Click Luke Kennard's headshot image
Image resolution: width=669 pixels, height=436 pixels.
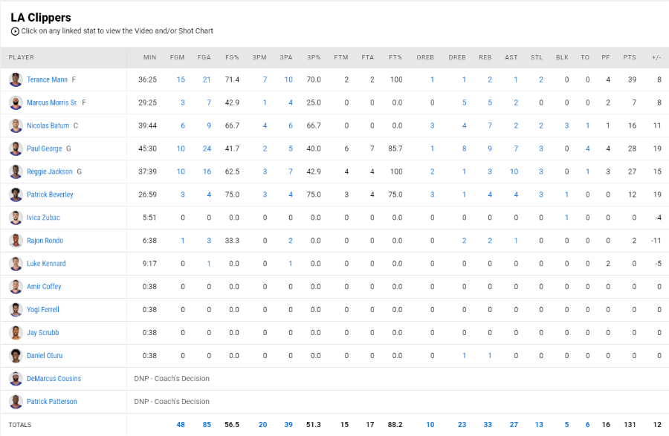tap(16, 264)
